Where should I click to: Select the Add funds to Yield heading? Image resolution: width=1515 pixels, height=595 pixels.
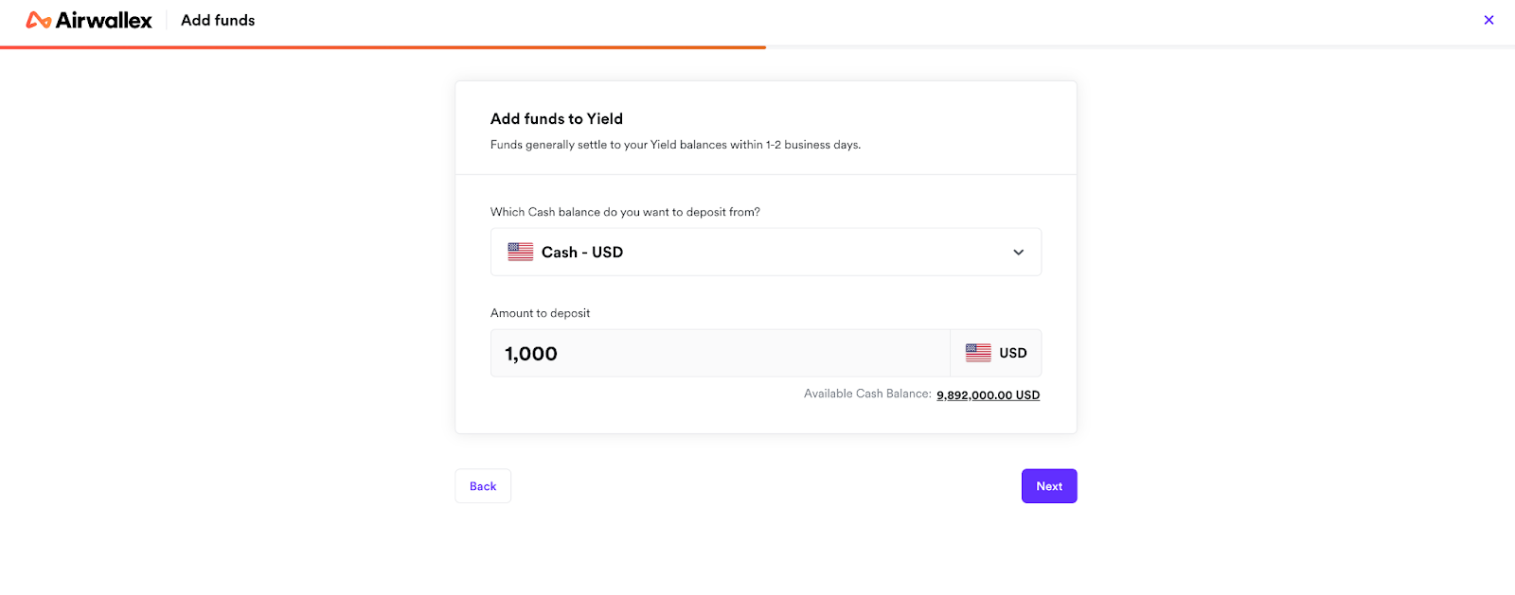(557, 118)
